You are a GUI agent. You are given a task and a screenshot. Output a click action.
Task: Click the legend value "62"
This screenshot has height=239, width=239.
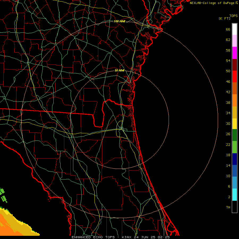[228, 40]
